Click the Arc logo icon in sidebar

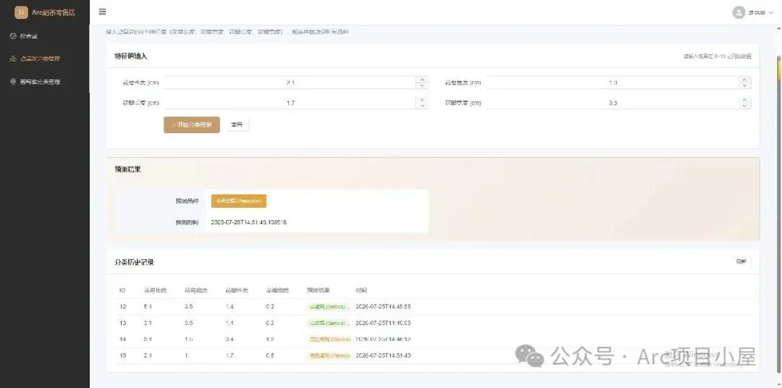21,12
